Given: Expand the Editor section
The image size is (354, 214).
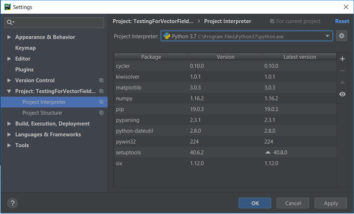Looking at the screenshot, I should [x=9, y=59].
